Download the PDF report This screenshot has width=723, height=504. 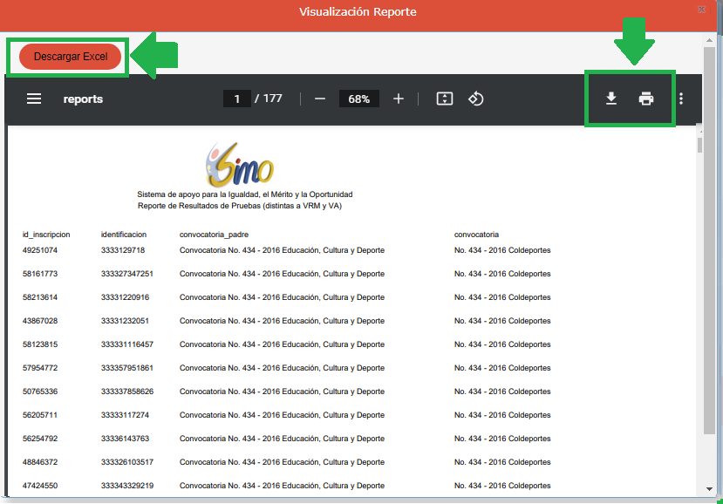611,99
